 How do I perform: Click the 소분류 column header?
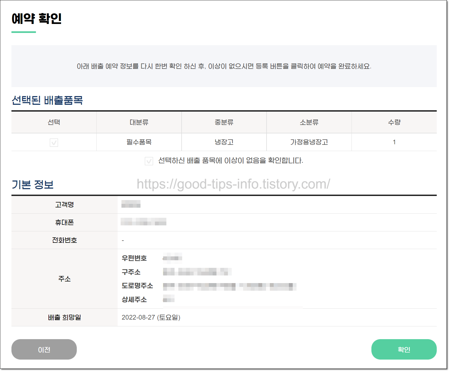click(309, 122)
